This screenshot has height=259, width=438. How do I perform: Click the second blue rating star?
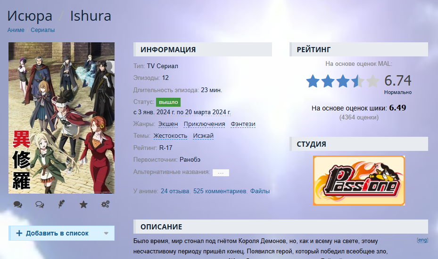tap(328, 81)
